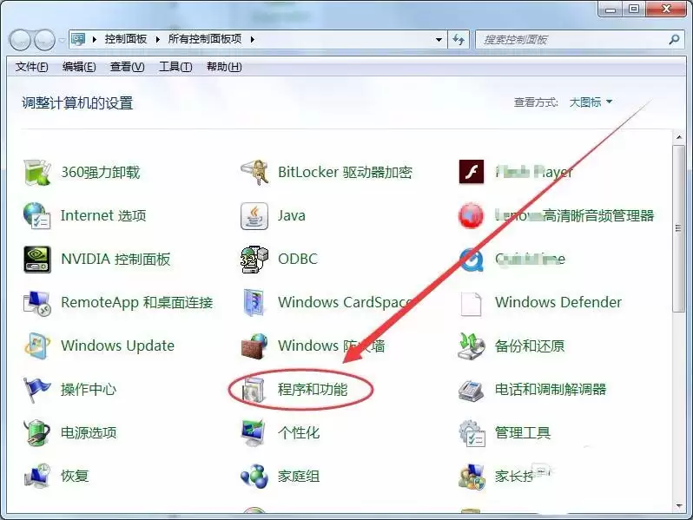Click the Java control panel icon

(x=254, y=215)
